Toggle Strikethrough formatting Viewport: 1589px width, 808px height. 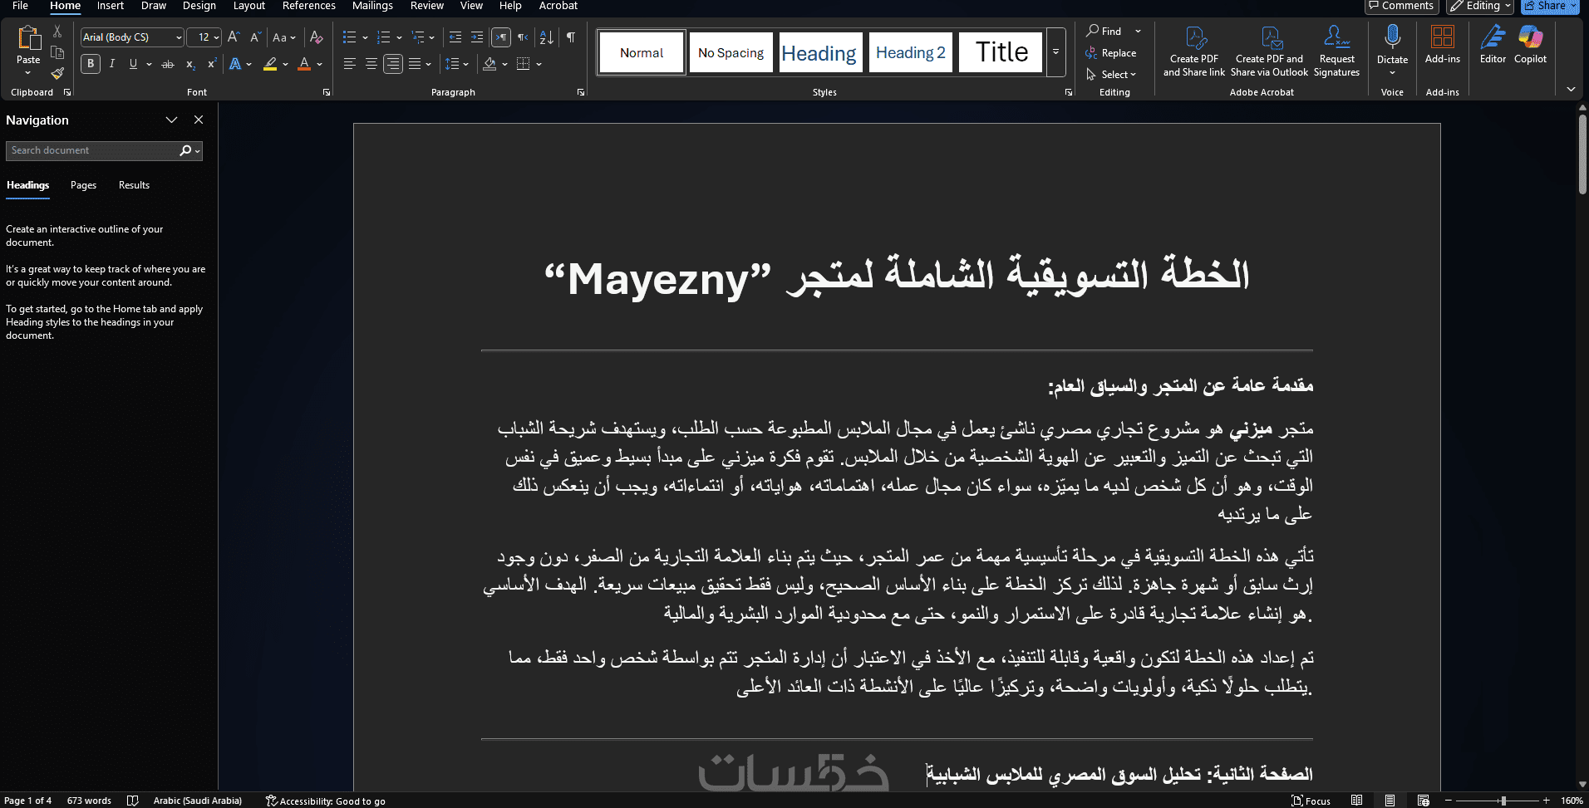pos(168,64)
